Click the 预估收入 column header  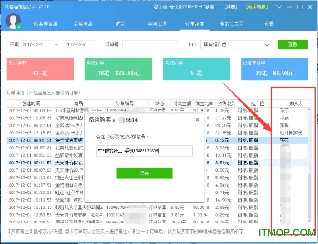pyautogui.click(x=226, y=103)
